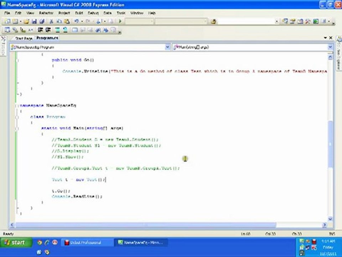This screenshot has width=342, height=257.
Task: Click the NameSpaceEg taskbar button
Action: point(141,243)
